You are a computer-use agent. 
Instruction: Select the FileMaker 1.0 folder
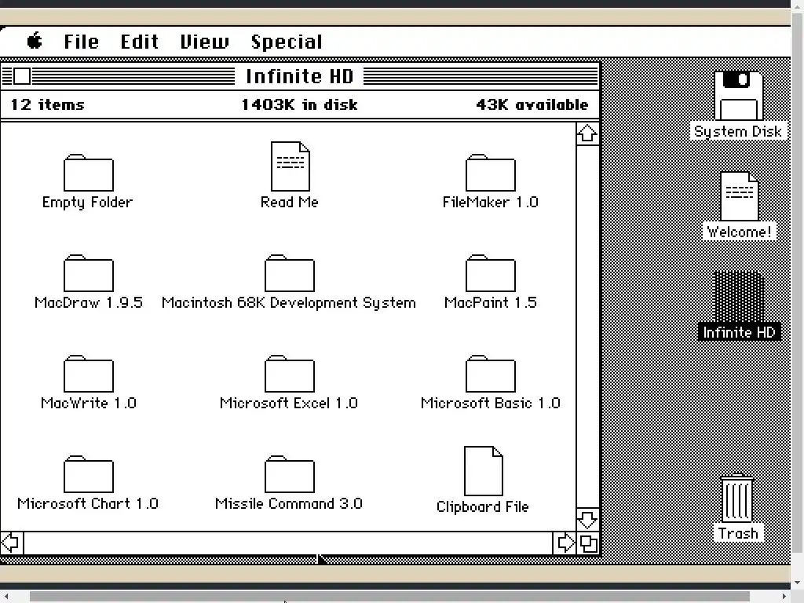(490, 173)
